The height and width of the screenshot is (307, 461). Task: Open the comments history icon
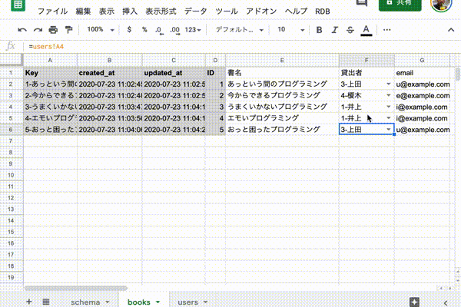362,3
